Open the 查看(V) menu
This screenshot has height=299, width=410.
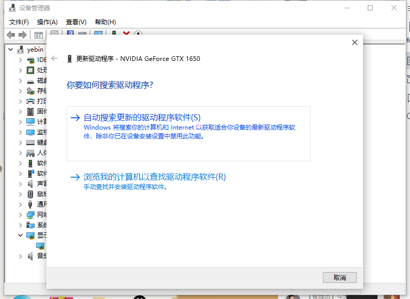point(76,22)
